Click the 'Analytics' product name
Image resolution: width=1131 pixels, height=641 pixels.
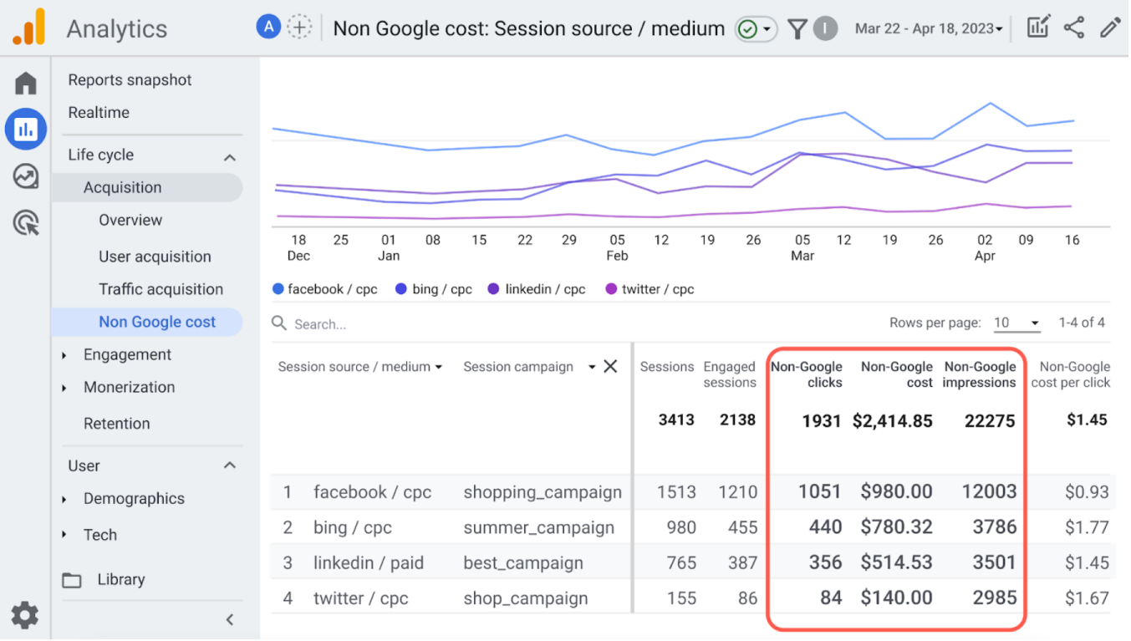click(117, 29)
